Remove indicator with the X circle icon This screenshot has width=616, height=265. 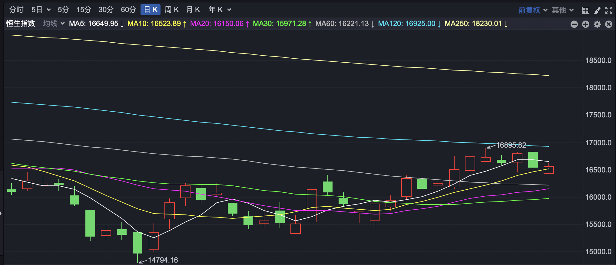608,24
